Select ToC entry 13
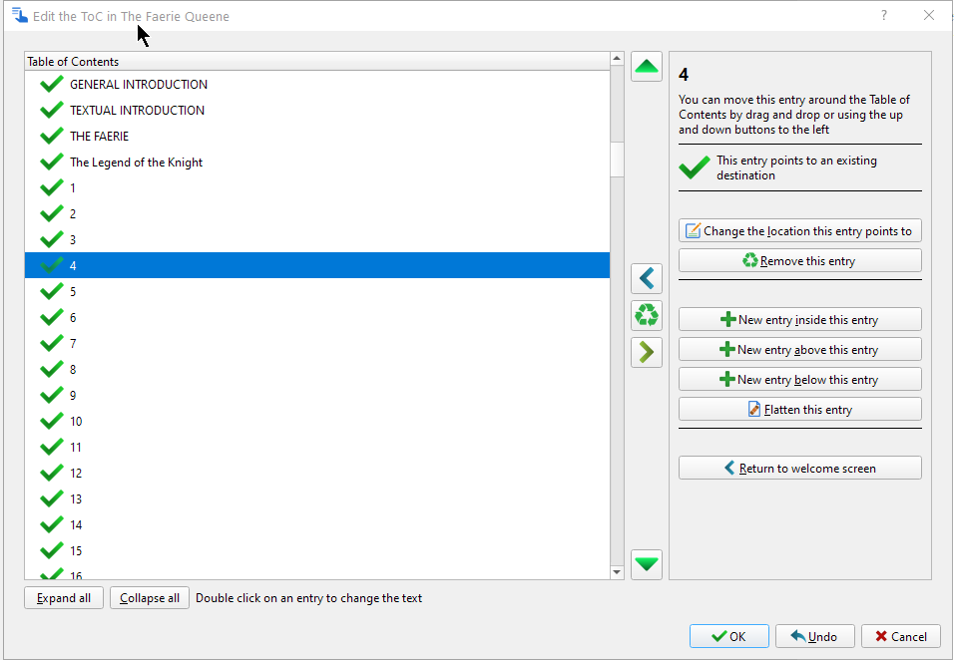Image resolution: width=954 pixels, height=660 pixels. 317,498
